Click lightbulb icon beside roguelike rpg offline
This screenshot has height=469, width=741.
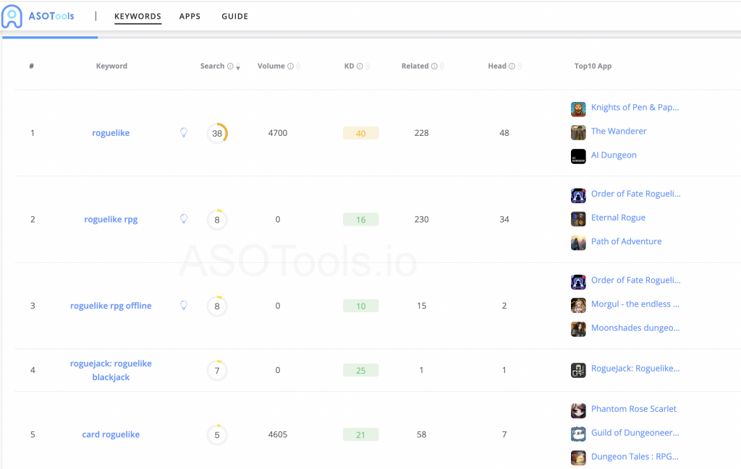click(x=184, y=305)
